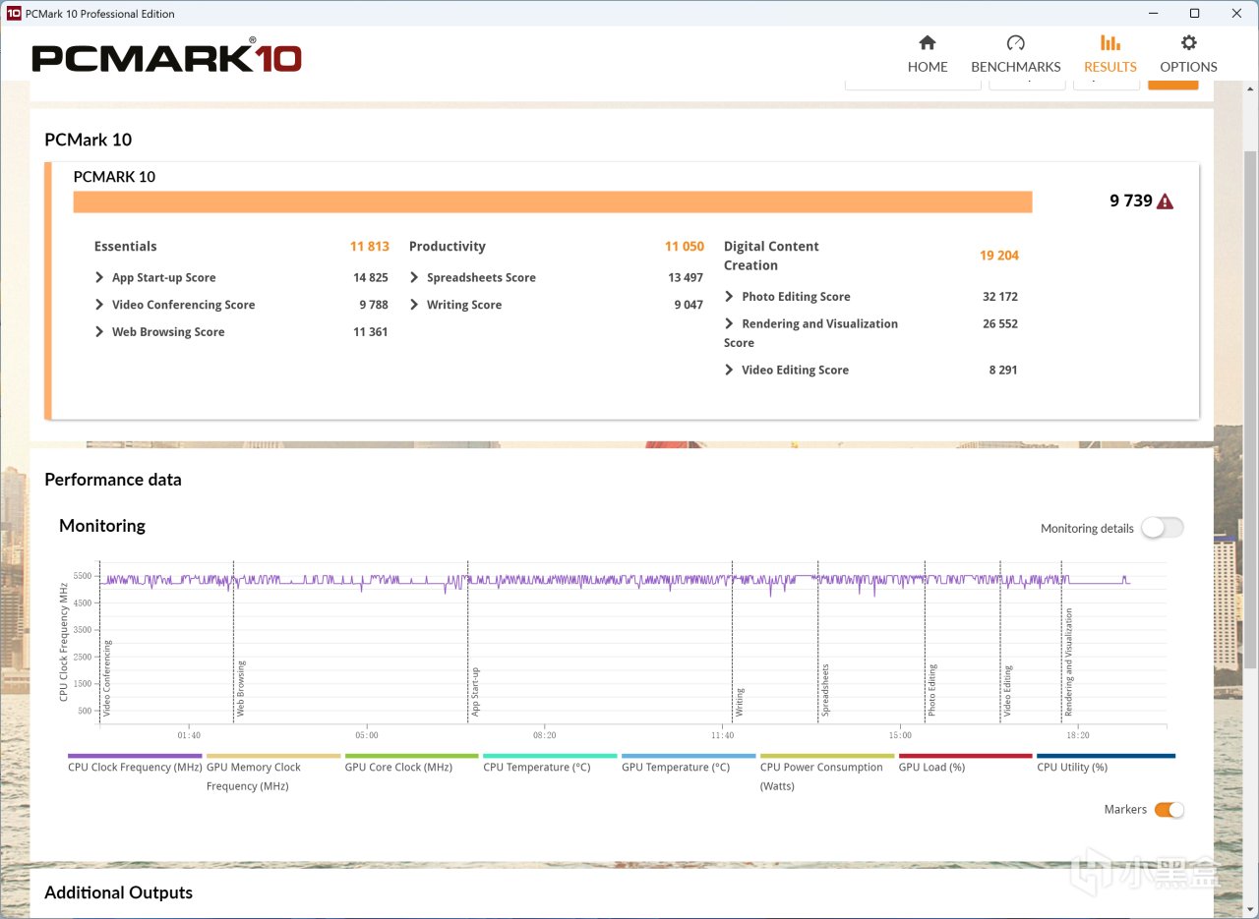Screen dimensions: 1259x919
Task: Click the Rendering and Visualization value 26 552
Action: (999, 323)
